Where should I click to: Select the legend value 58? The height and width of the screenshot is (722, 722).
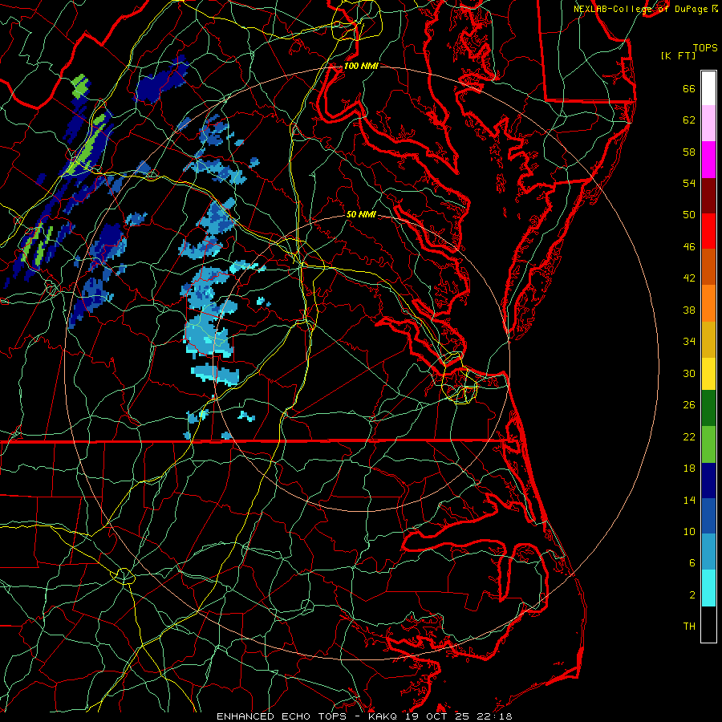point(689,152)
